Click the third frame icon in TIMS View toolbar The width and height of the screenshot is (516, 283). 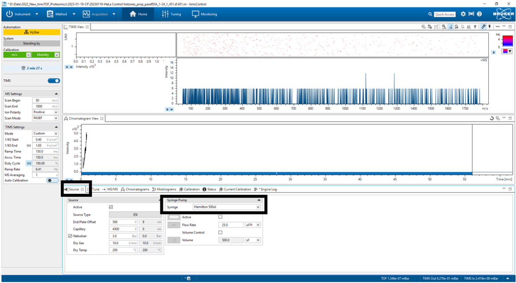(x=436, y=27)
